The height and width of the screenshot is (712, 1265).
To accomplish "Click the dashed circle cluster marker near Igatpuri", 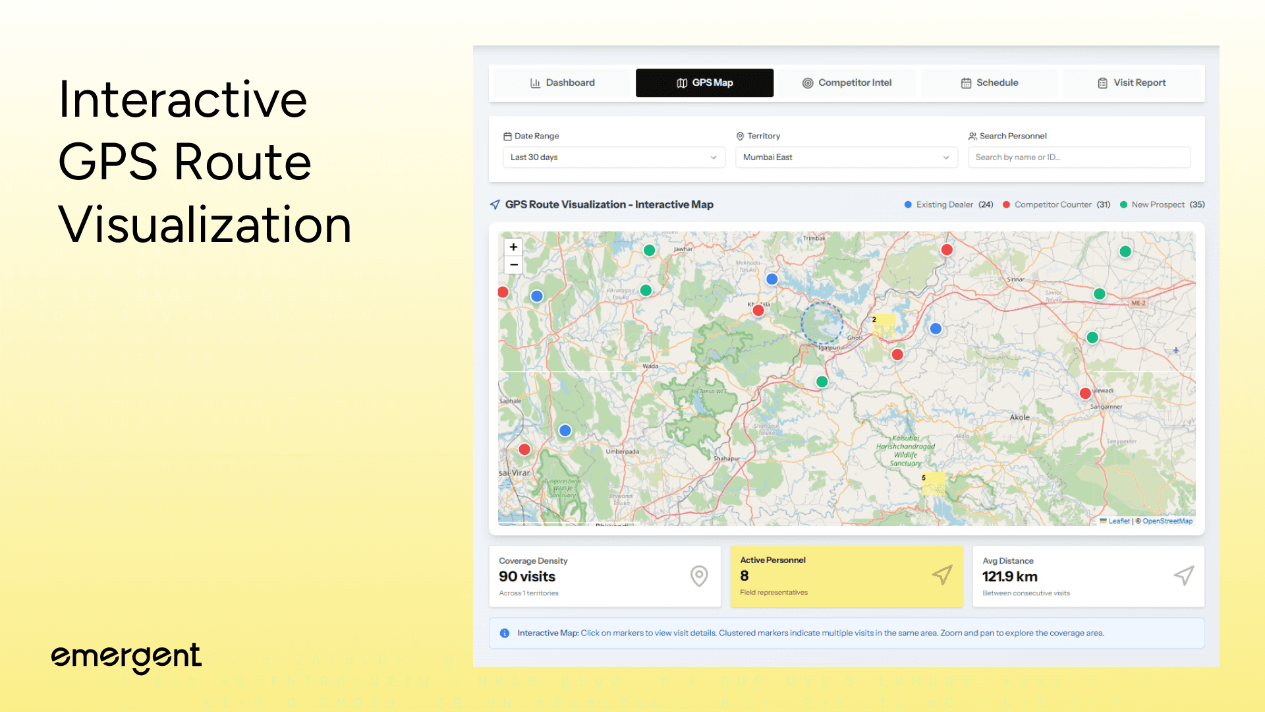I will [x=822, y=323].
